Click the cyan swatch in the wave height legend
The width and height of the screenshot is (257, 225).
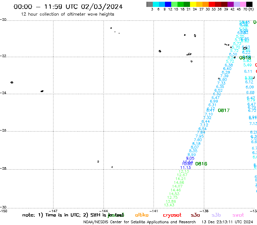(156, 4)
